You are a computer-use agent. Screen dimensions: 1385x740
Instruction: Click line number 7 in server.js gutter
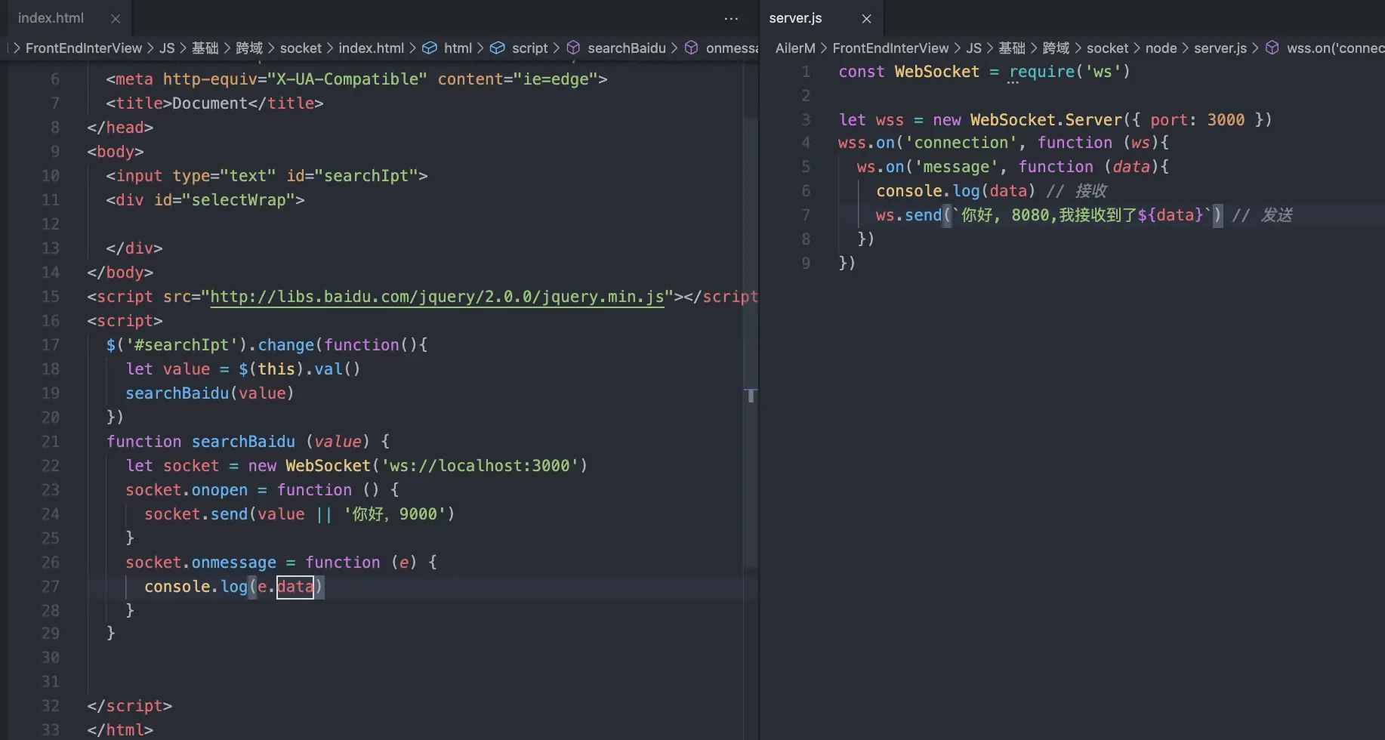(x=806, y=215)
